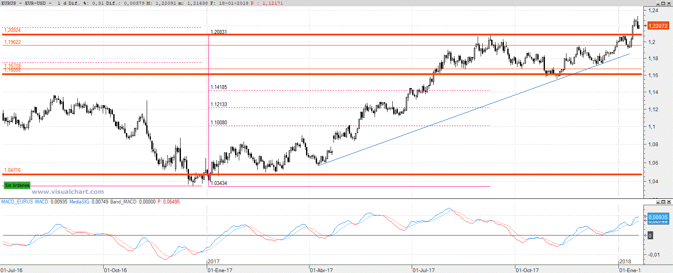Click the 1.03434 low price label
The width and height of the screenshot is (673, 273).
click(219, 183)
